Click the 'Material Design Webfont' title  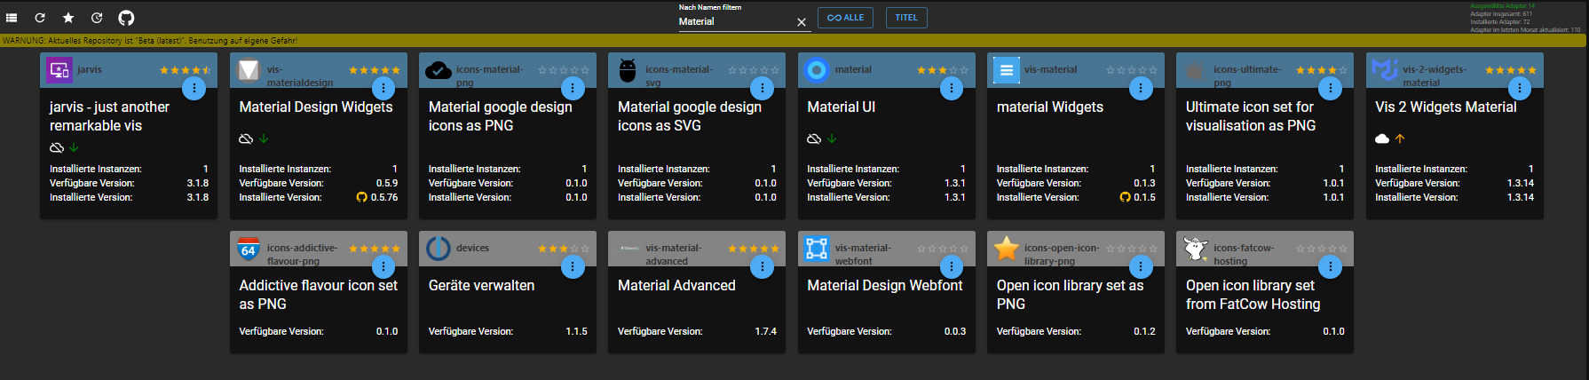click(885, 285)
